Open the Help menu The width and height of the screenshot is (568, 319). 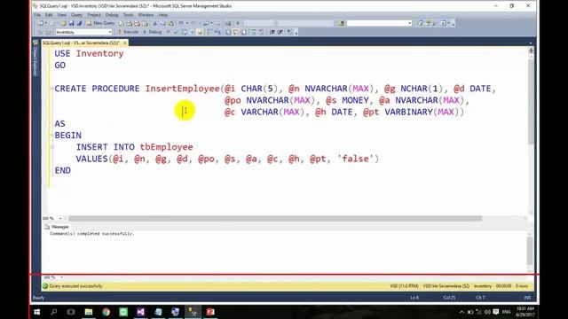pyautogui.click(x=163, y=15)
